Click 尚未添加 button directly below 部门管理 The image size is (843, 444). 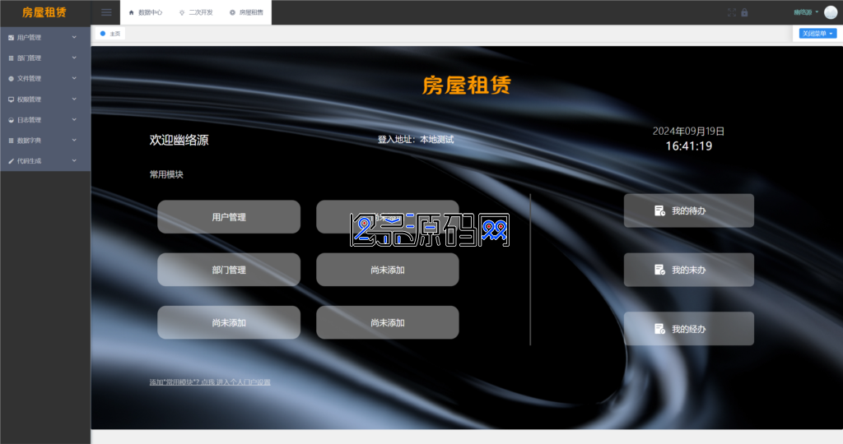click(x=229, y=322)
